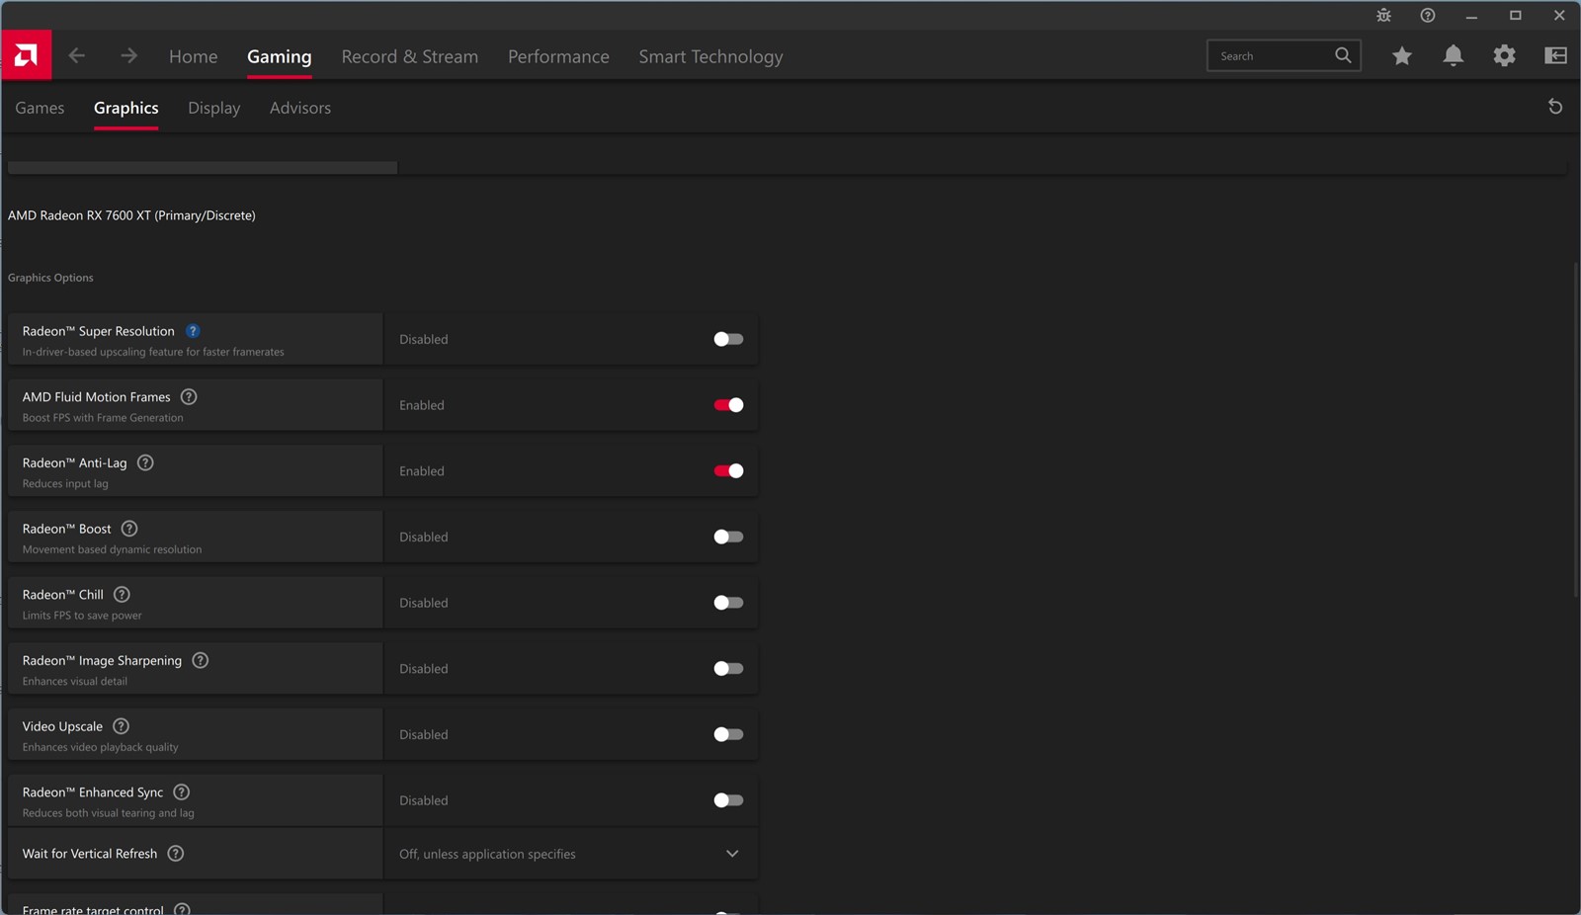The image size is (1581, 915).
Task: Open notifications bell icon
Action: (1453, 56)
